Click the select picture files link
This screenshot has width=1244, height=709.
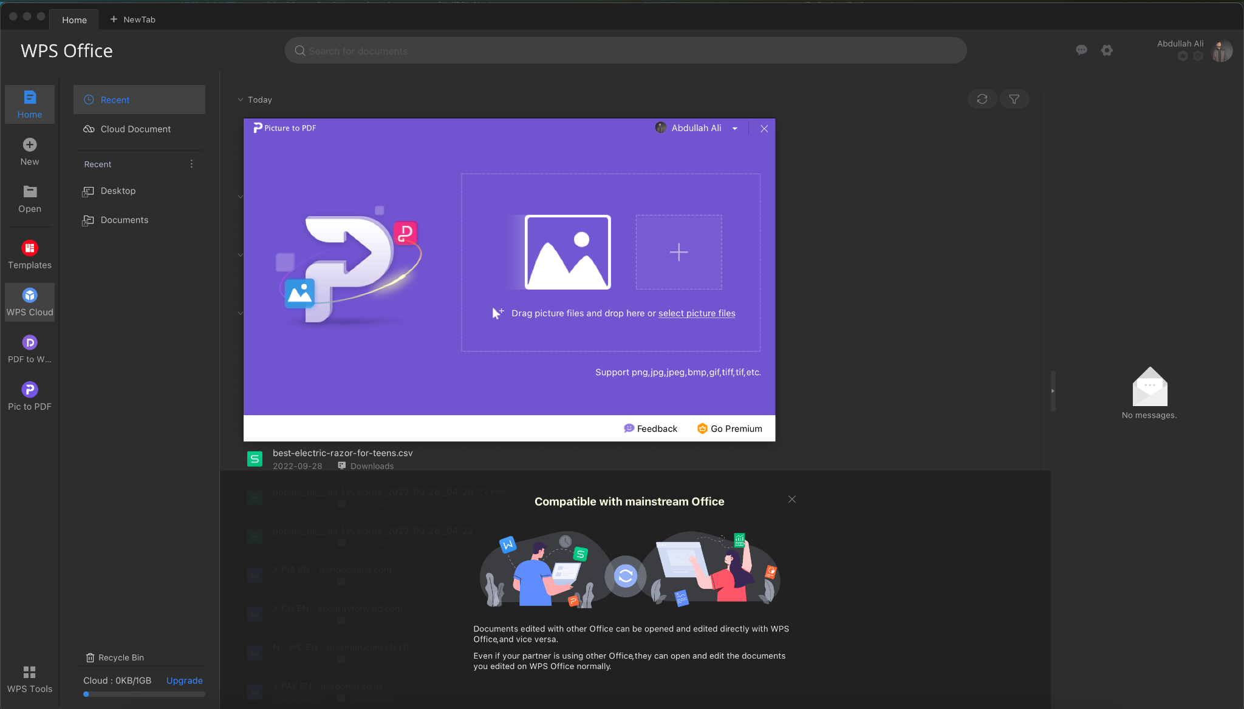(697, 313)
